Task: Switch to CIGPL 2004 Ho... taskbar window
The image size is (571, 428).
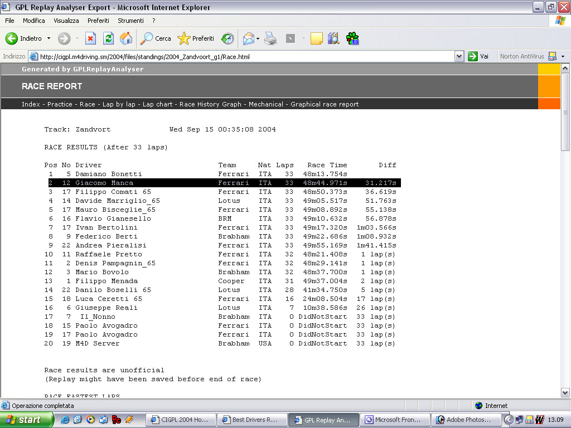Action: [x=181, y=420]
